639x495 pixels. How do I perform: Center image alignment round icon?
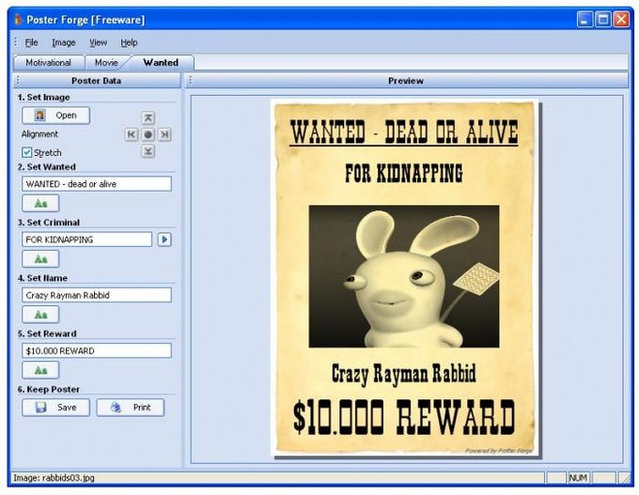pos(148,134)
